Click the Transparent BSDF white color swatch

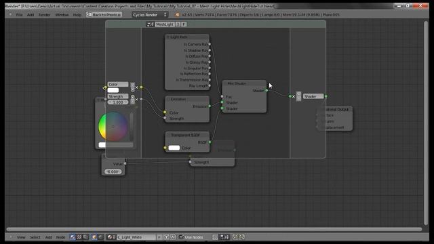tap(174, 148)
